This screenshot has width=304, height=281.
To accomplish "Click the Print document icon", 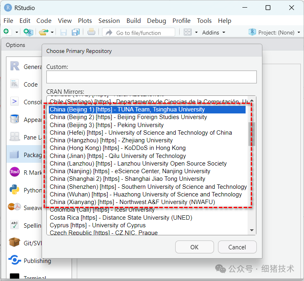I will (x=91, y=32).
